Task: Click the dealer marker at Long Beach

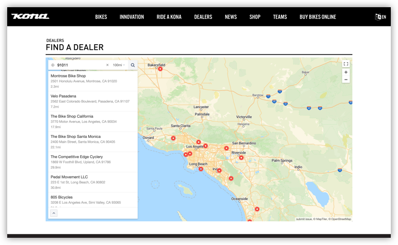Action: coord(201,169)
